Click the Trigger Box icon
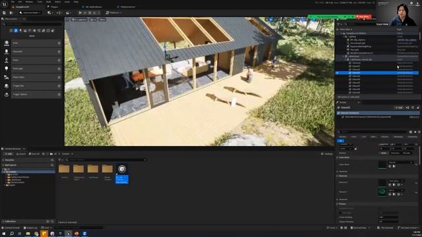This screenshot has width=422, height=237. pos(7,86)
